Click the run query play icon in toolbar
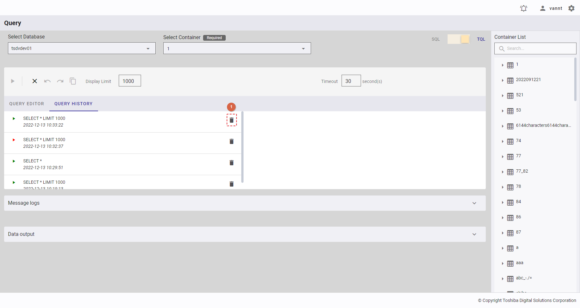Screen dimensions: 580x308 (x=13, y=81)
